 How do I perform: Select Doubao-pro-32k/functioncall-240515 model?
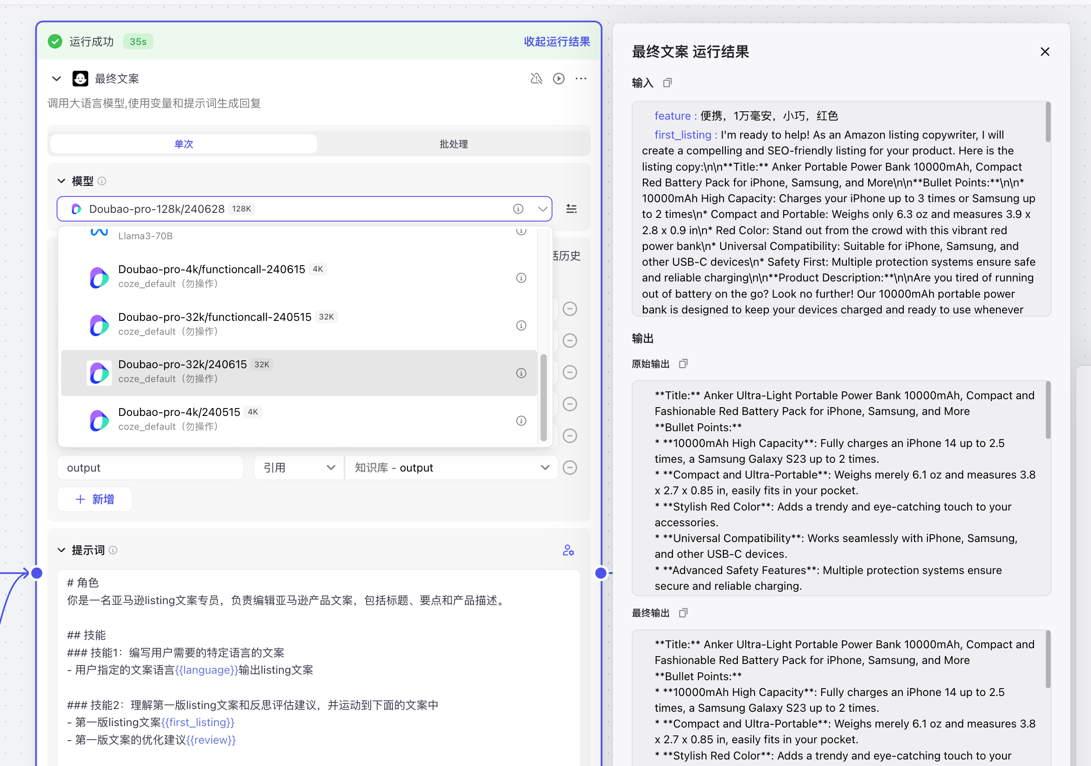299,325
